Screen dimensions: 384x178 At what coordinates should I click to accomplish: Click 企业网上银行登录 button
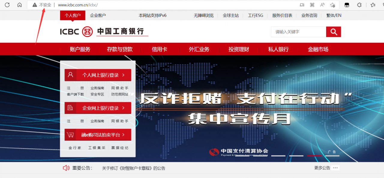pos(98,108)
